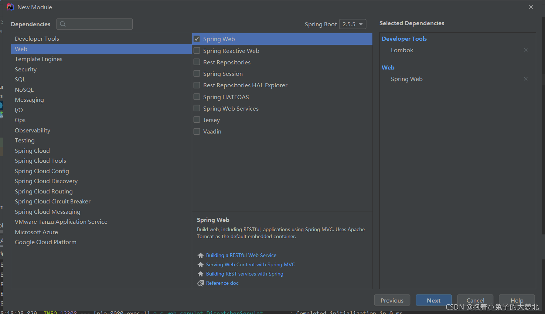545x314 pixels.
Task: Check Rest Repositories HAL Explorer checkbox
Action: 197,85
